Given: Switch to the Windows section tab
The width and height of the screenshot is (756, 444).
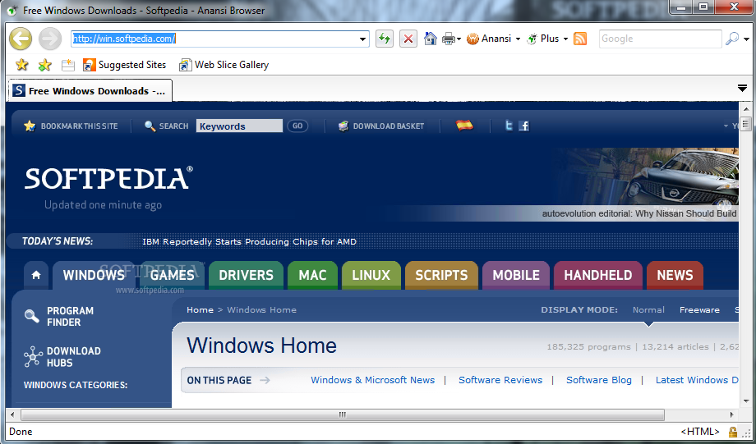Looking at the screenshot, I should pos(94,275).
